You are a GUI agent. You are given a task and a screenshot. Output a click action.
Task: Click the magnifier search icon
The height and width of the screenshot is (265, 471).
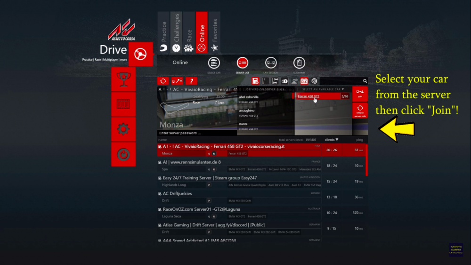pyautogui.click(x=365, y=81)
